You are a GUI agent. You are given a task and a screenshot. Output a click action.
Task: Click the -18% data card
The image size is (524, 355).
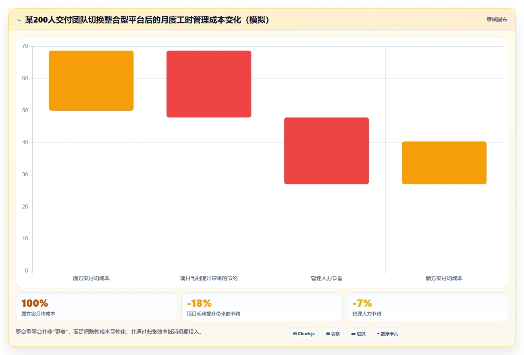tap(262, 307)
